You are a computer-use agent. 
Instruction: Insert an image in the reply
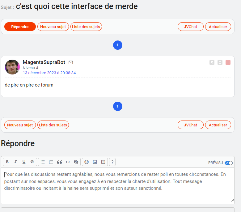(x=95, y=162)
